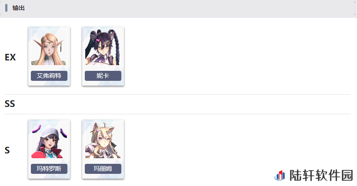This screenshot has height=186, width=357.
Task: Select the S tier label
Action: [x=7, y=150]
